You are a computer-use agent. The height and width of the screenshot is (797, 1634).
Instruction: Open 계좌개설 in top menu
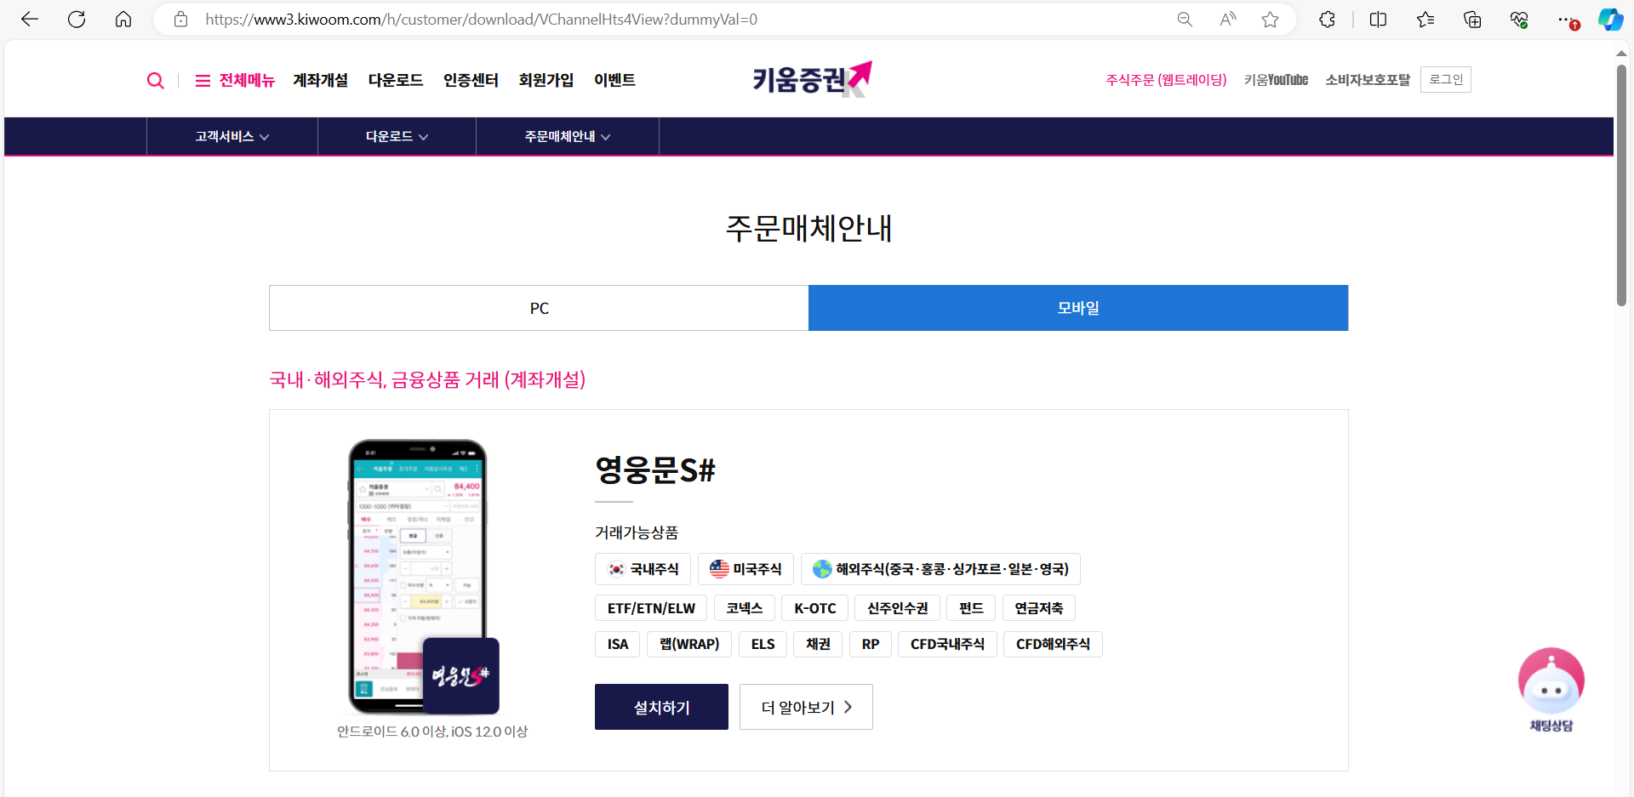(320, 80)
